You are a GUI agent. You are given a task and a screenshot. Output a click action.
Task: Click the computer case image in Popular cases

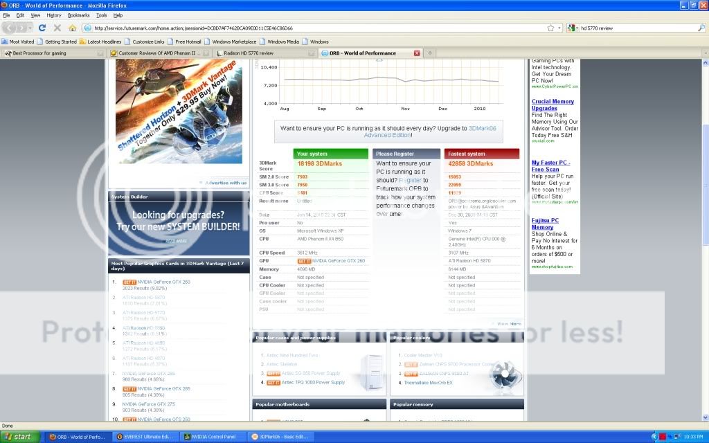[x=372, y=372]
